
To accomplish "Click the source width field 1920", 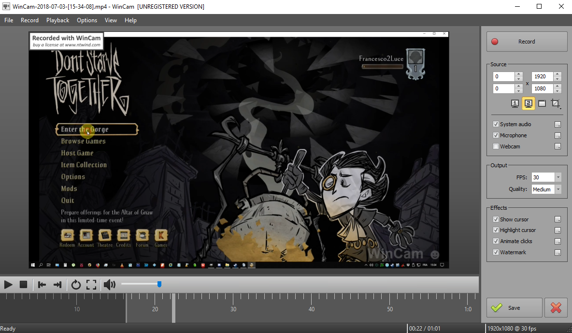I will coord(542,76).
